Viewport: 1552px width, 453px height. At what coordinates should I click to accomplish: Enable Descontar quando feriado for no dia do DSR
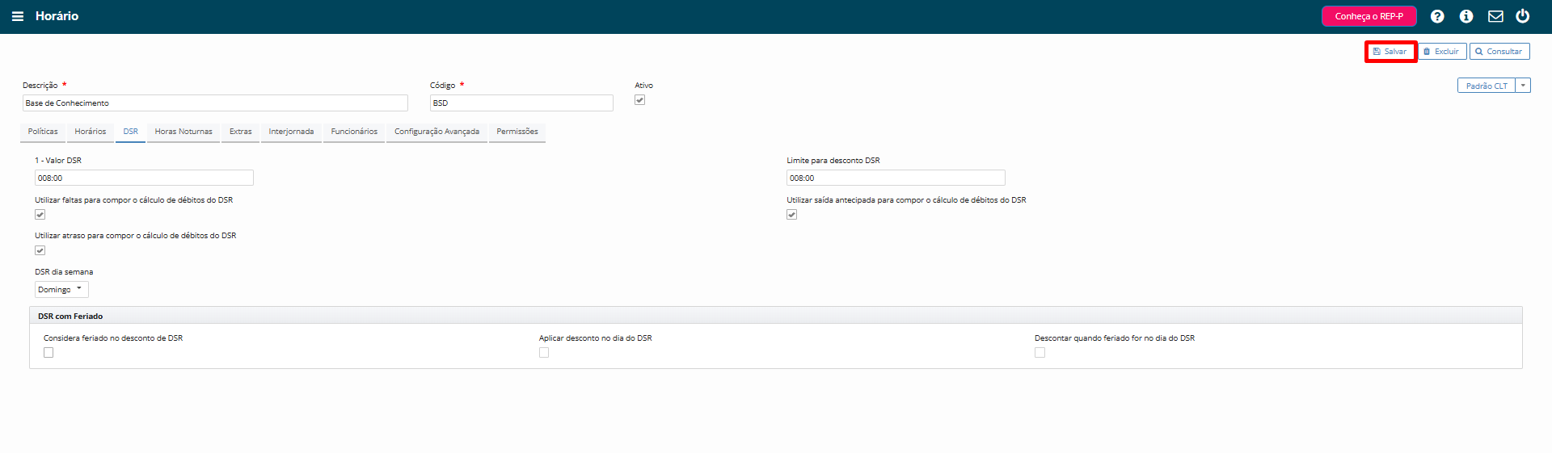tap(1040, 353)
